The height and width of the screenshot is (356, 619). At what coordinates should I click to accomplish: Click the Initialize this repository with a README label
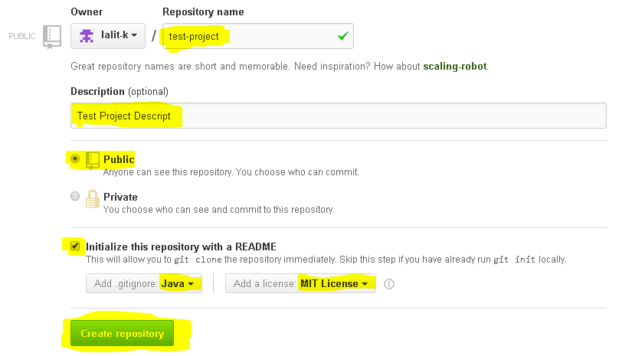click(181, 247)
